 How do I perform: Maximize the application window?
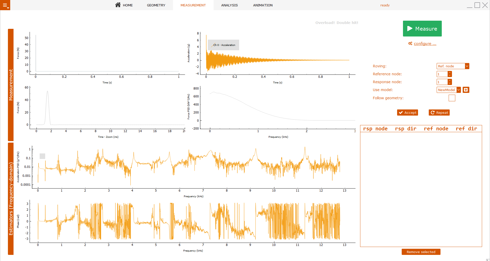click(x=477, y=5)
